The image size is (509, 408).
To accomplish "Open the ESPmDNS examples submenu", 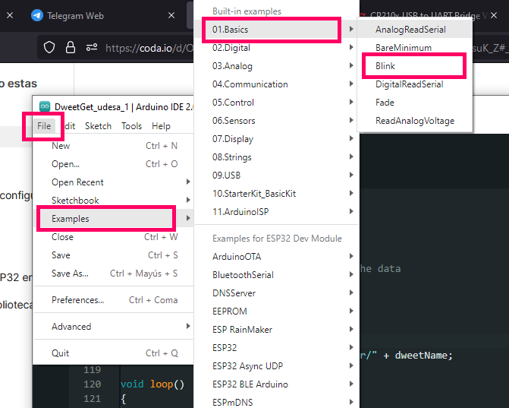I will (x=277, y=402).
